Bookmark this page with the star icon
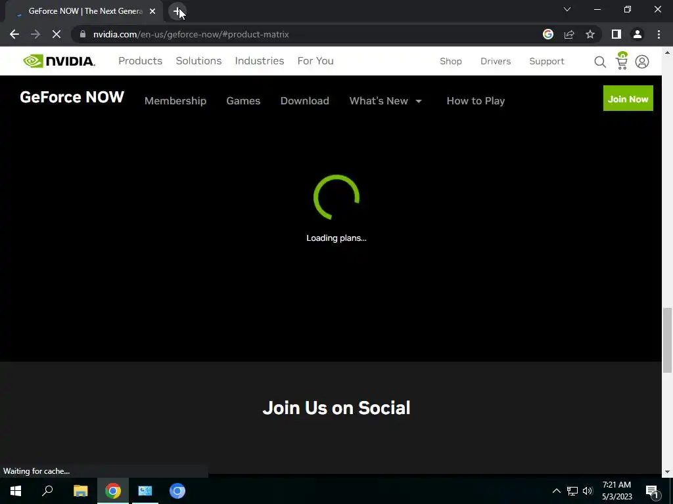Viewport: 673px width, 504px height. [x=590, y=34]
